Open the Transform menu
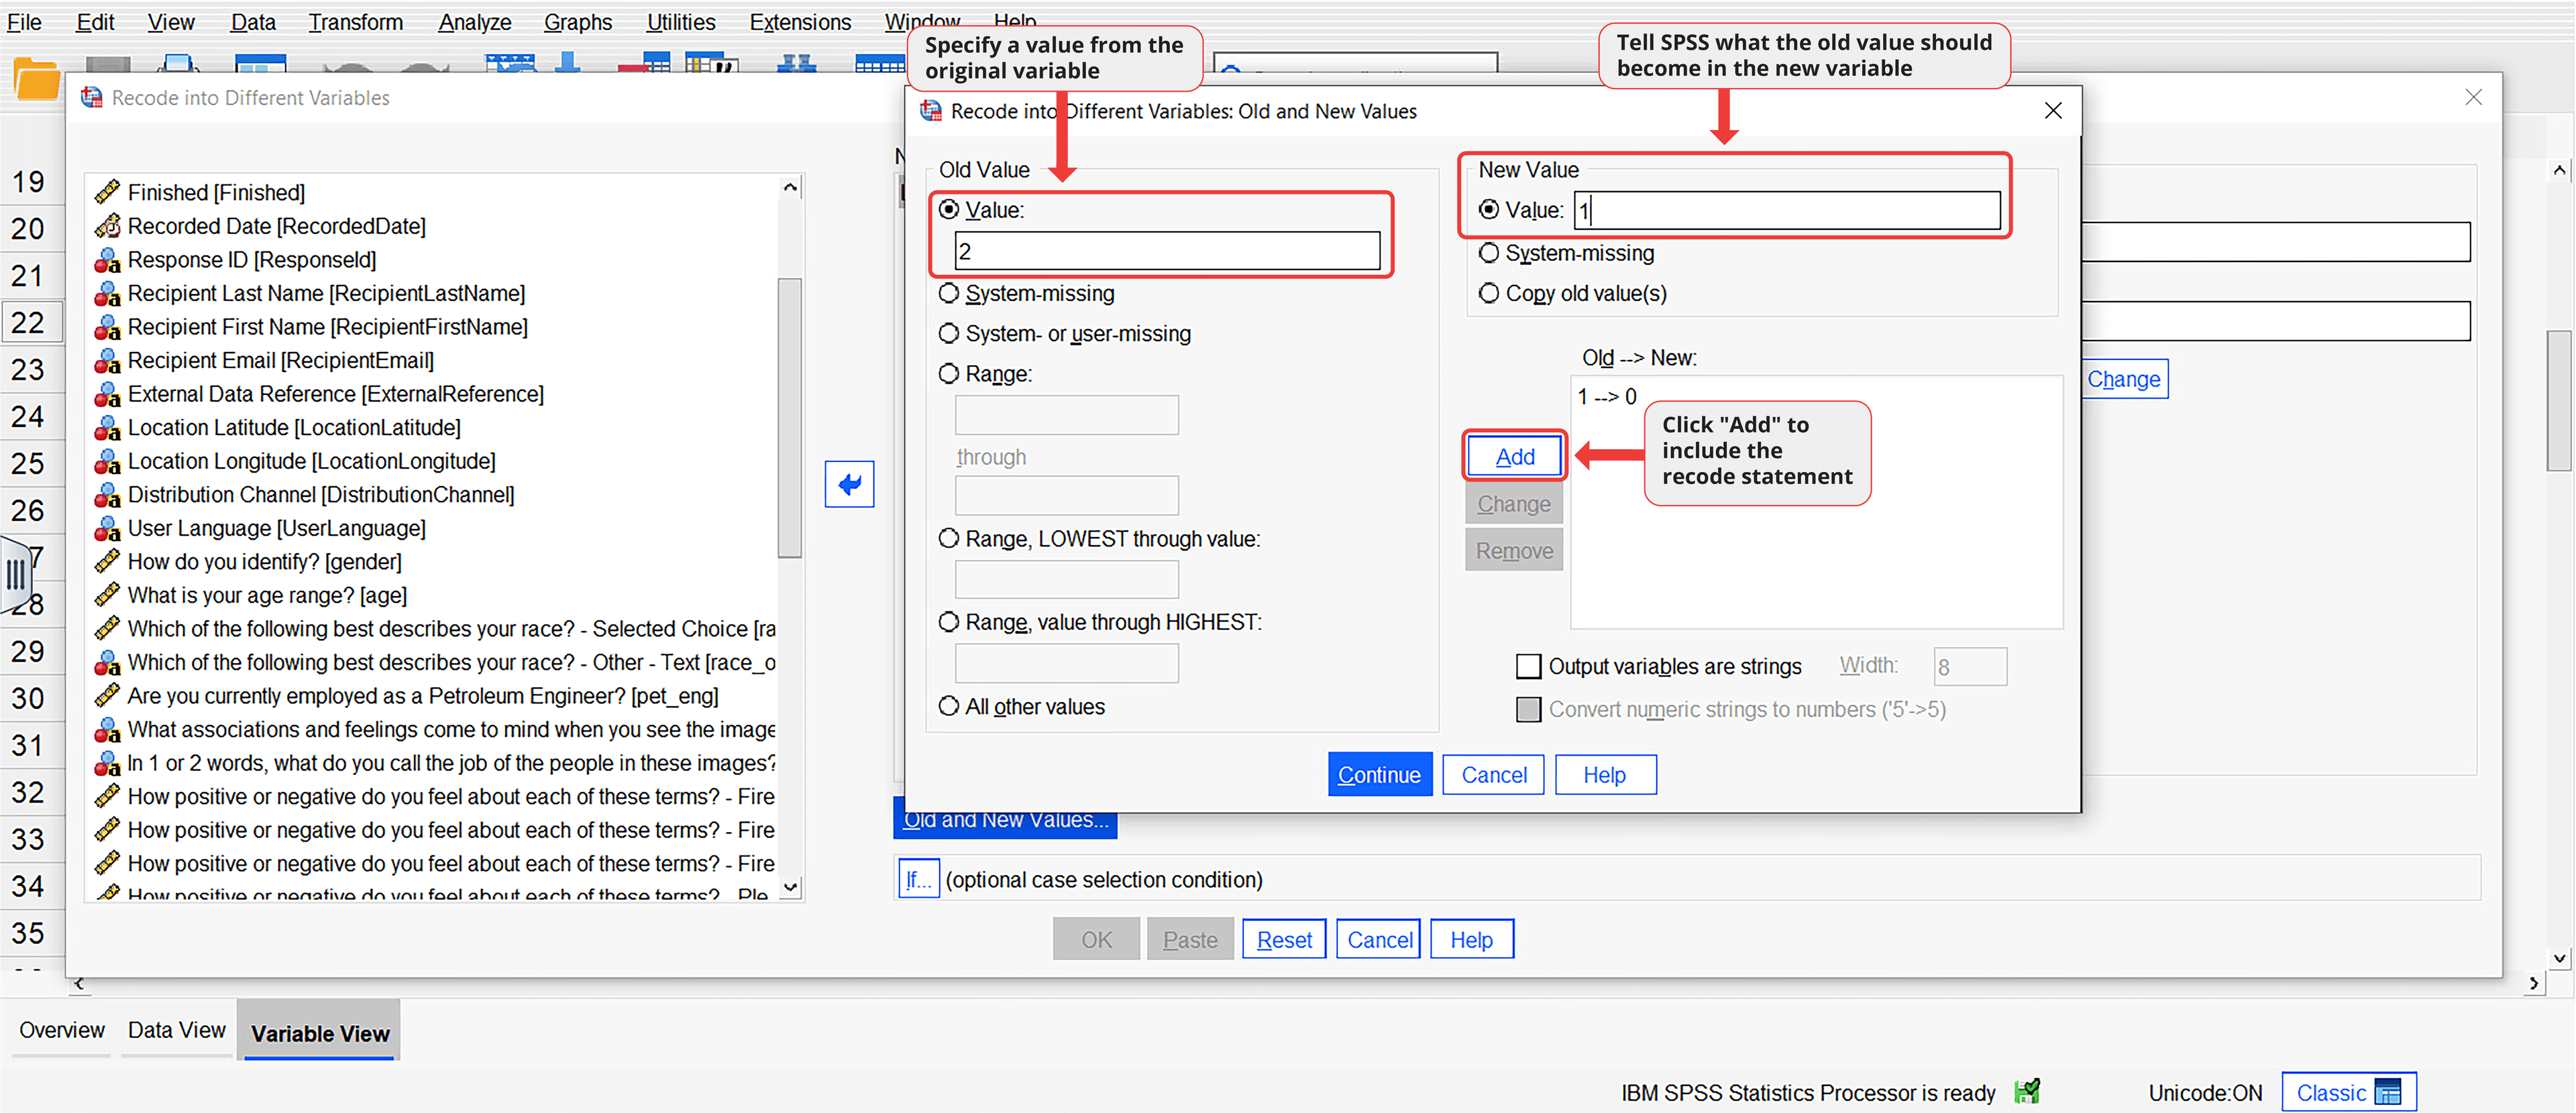 (x=356, y=22)
